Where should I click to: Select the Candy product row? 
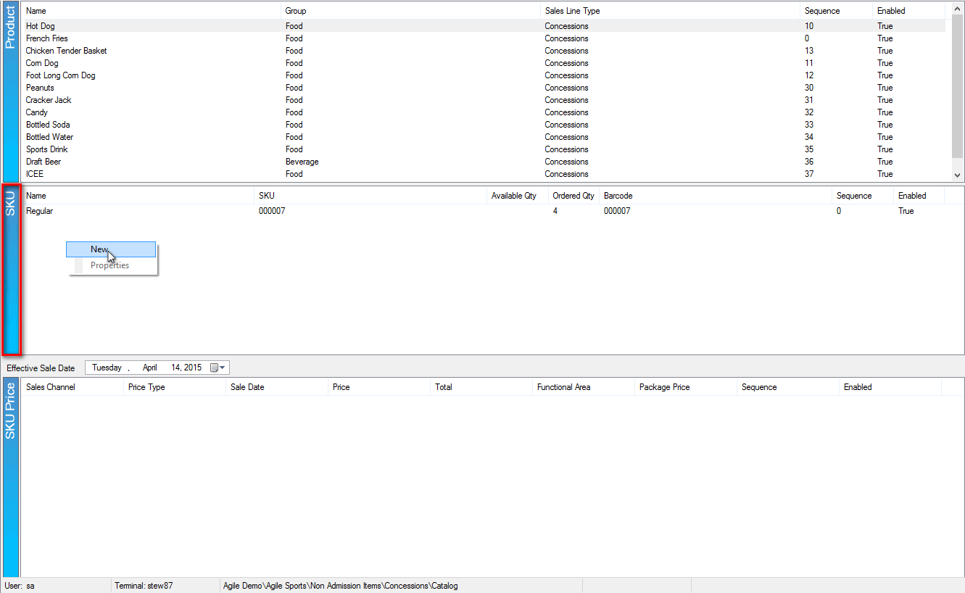[x=483, y=112]
